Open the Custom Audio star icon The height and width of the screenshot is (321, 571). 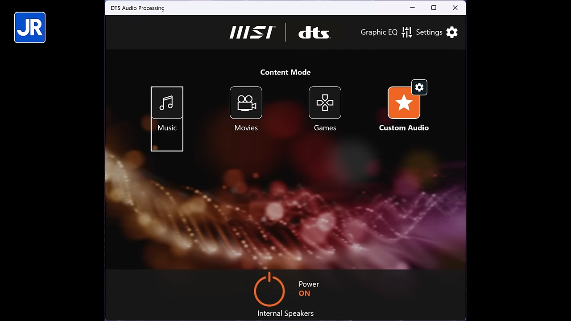404,103
